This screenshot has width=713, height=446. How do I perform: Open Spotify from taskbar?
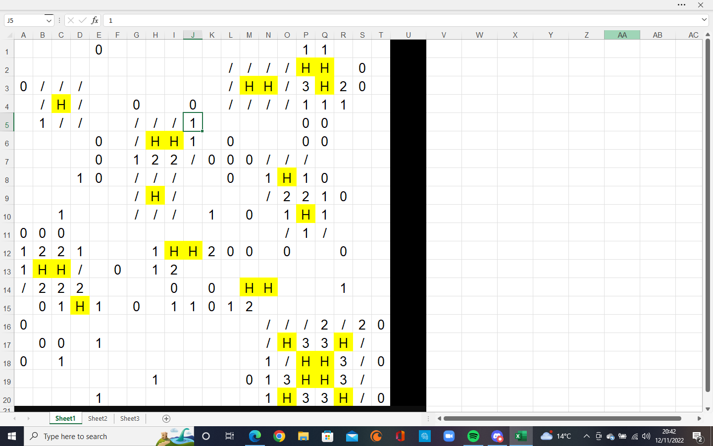coord(473,436)
